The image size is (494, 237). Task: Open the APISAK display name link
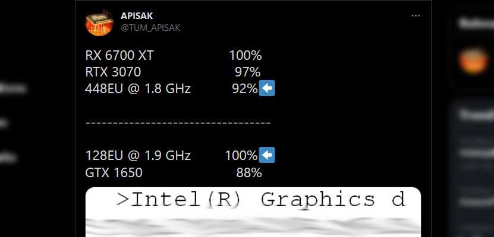pos(136,16)
